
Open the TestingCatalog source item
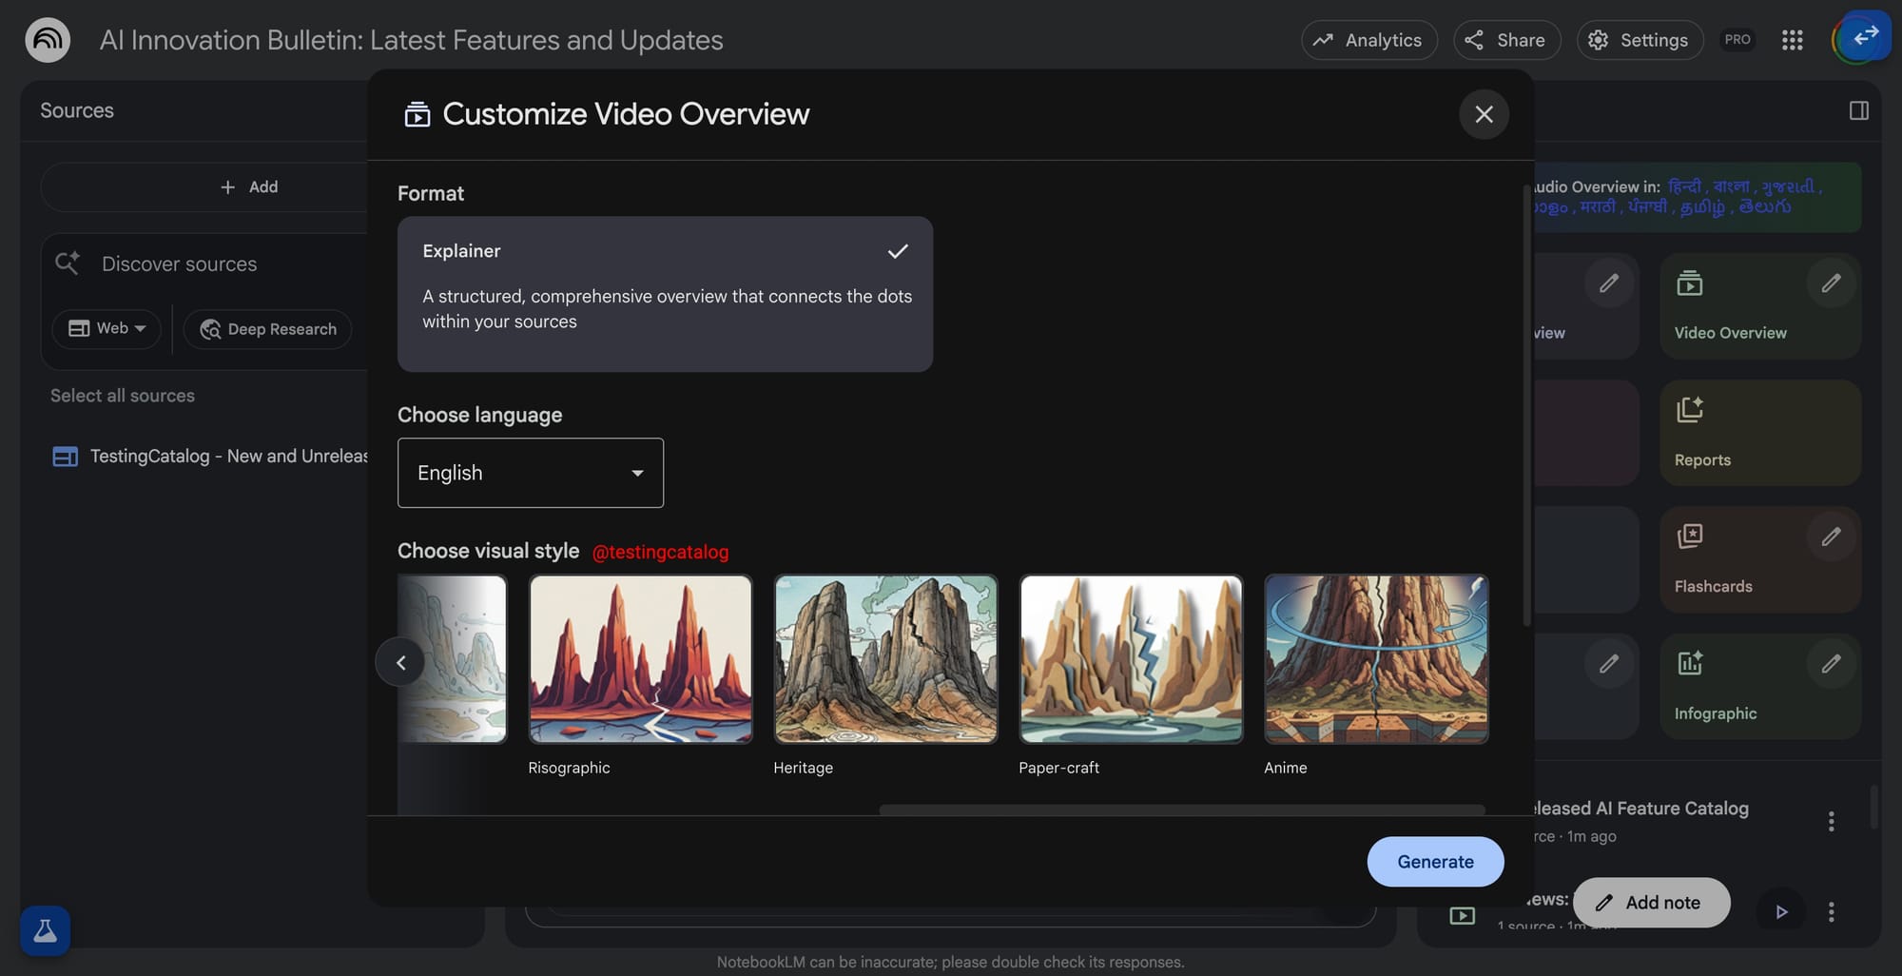(x=209, y=457)
